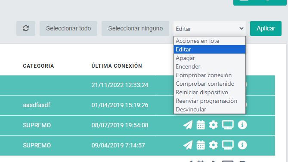Image resolution: width=288 pixels, height=162 pixels.
Task: Click the Aplicar button
Action: [x=266, y=28]
